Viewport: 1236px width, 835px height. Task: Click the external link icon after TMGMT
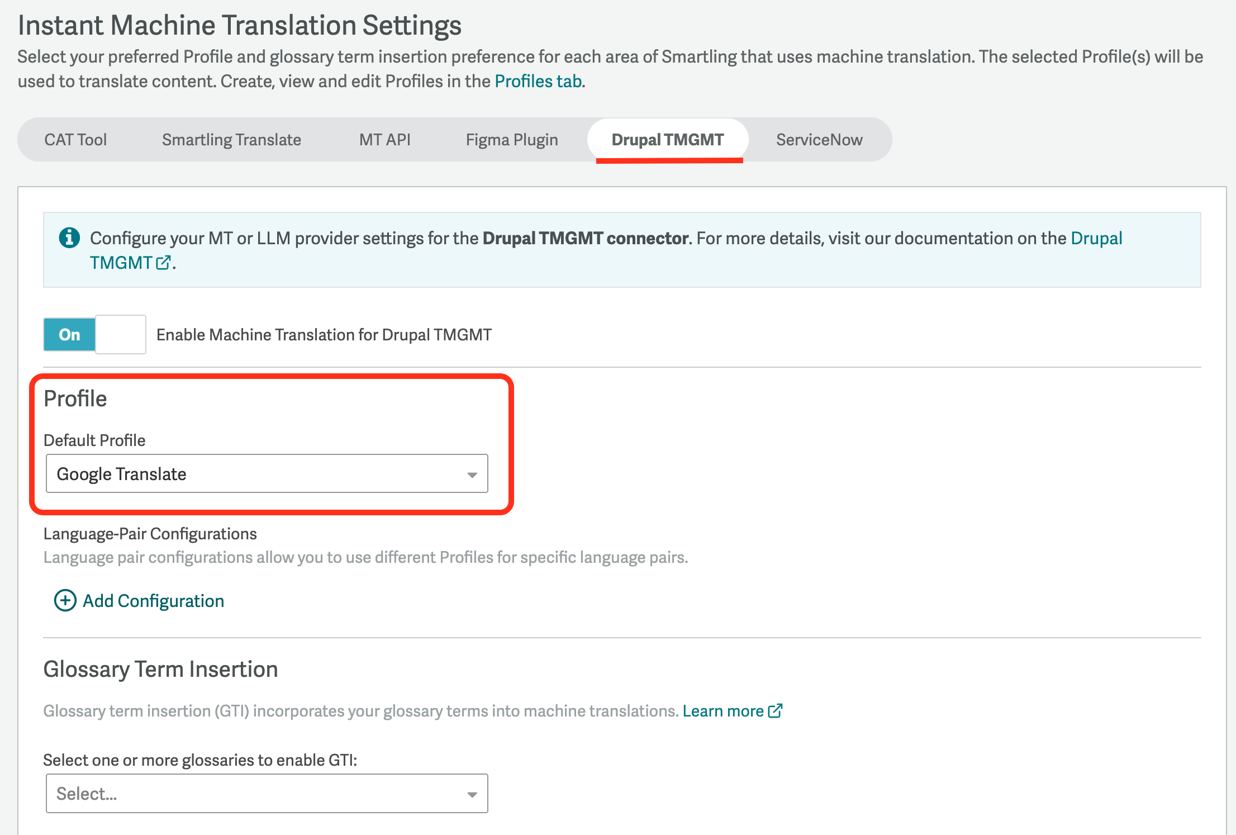pyautogui.click(x=164, y=263)
